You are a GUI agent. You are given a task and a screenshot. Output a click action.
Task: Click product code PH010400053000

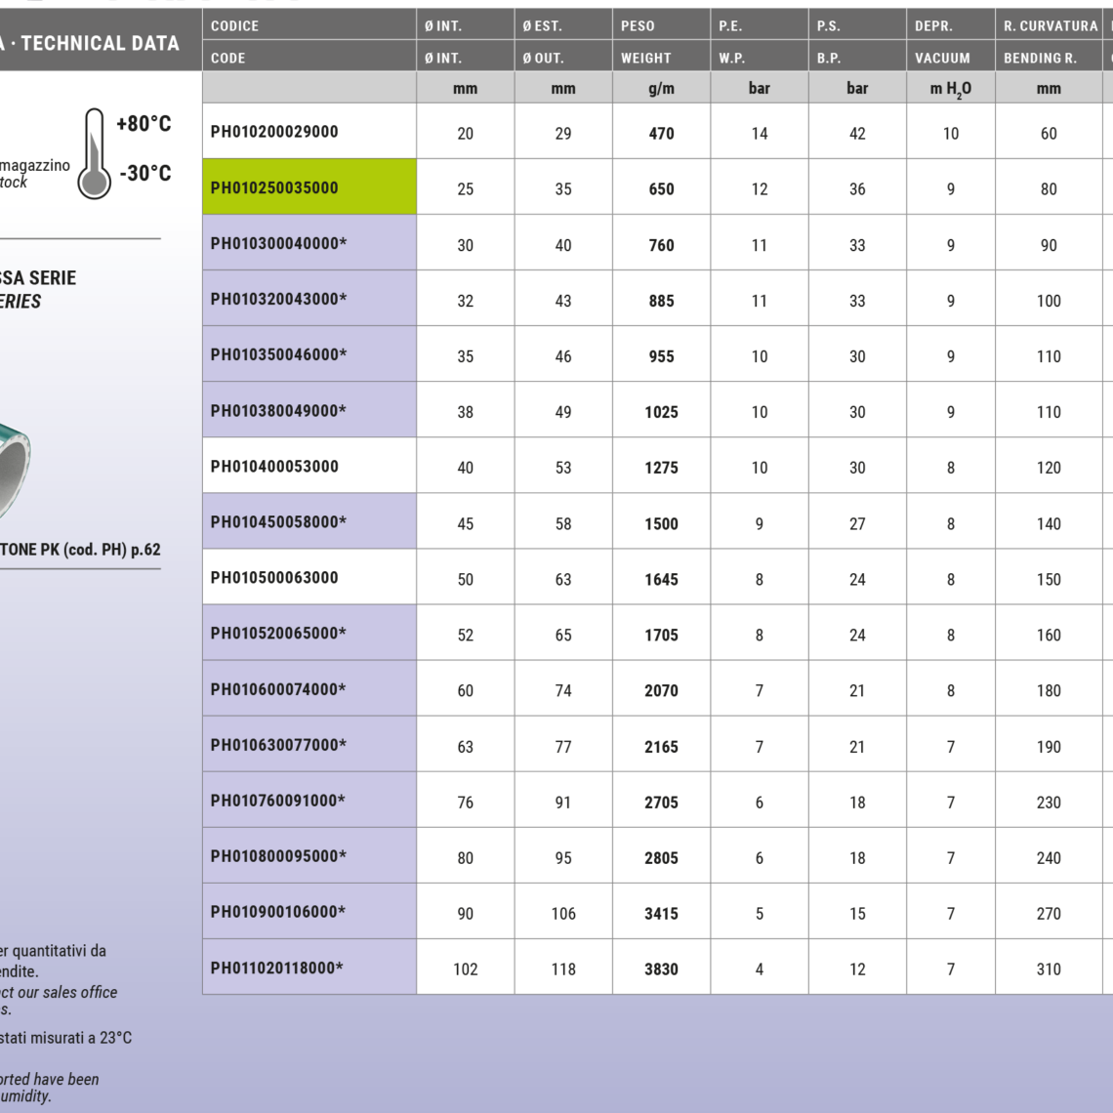click(x=274, y=467)
